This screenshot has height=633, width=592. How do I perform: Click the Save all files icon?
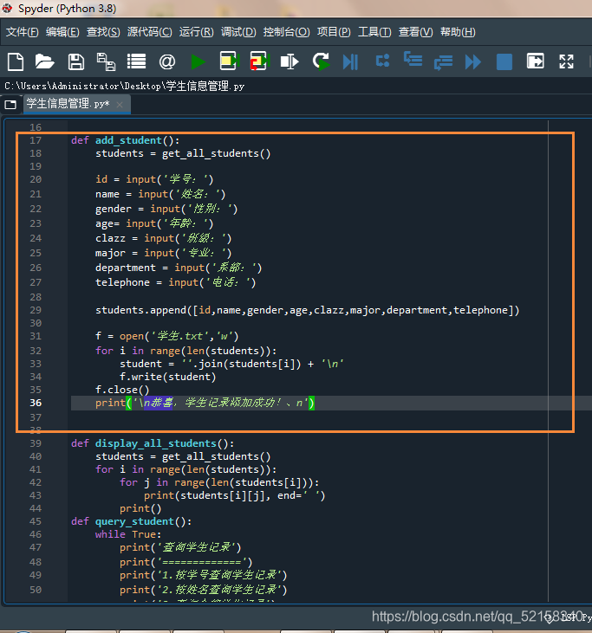(106, 61)
